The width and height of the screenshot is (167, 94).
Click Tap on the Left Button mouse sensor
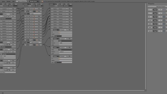coord(8,45)
